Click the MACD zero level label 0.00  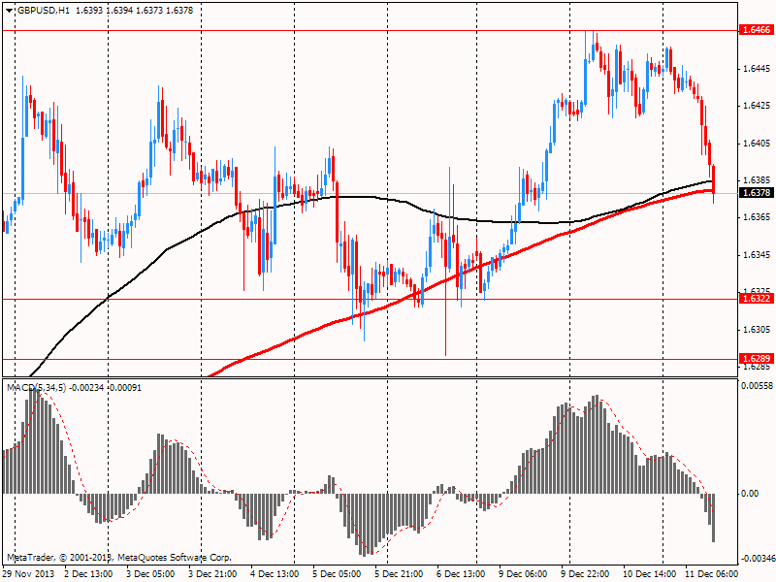click(751, 494)
